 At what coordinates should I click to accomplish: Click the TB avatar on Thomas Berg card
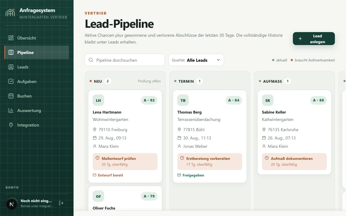183,100
